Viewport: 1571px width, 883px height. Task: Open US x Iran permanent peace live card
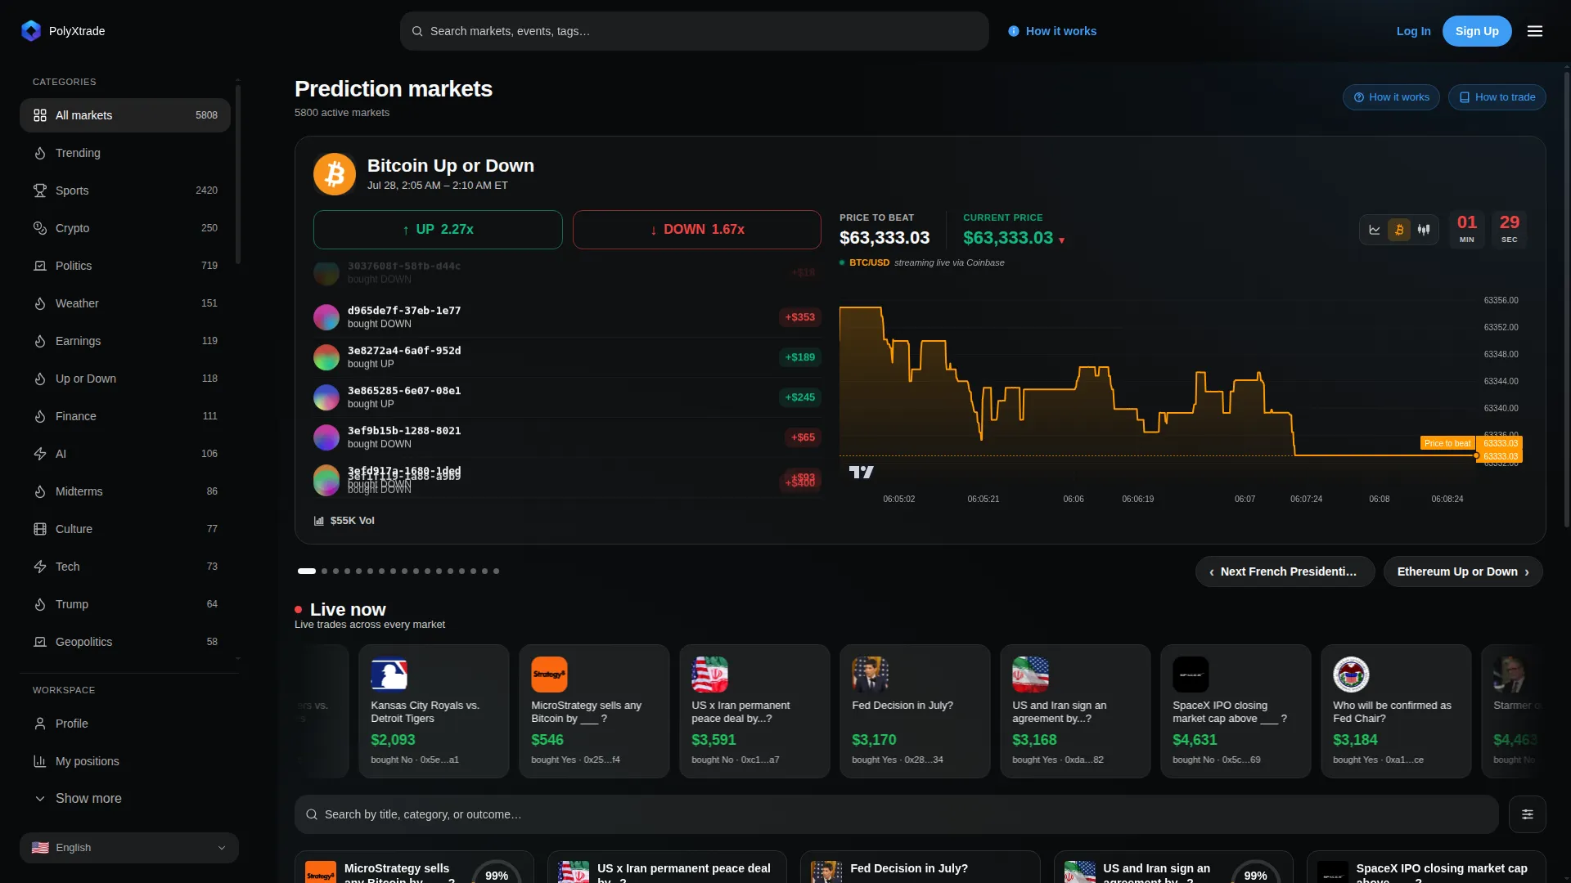754,711
